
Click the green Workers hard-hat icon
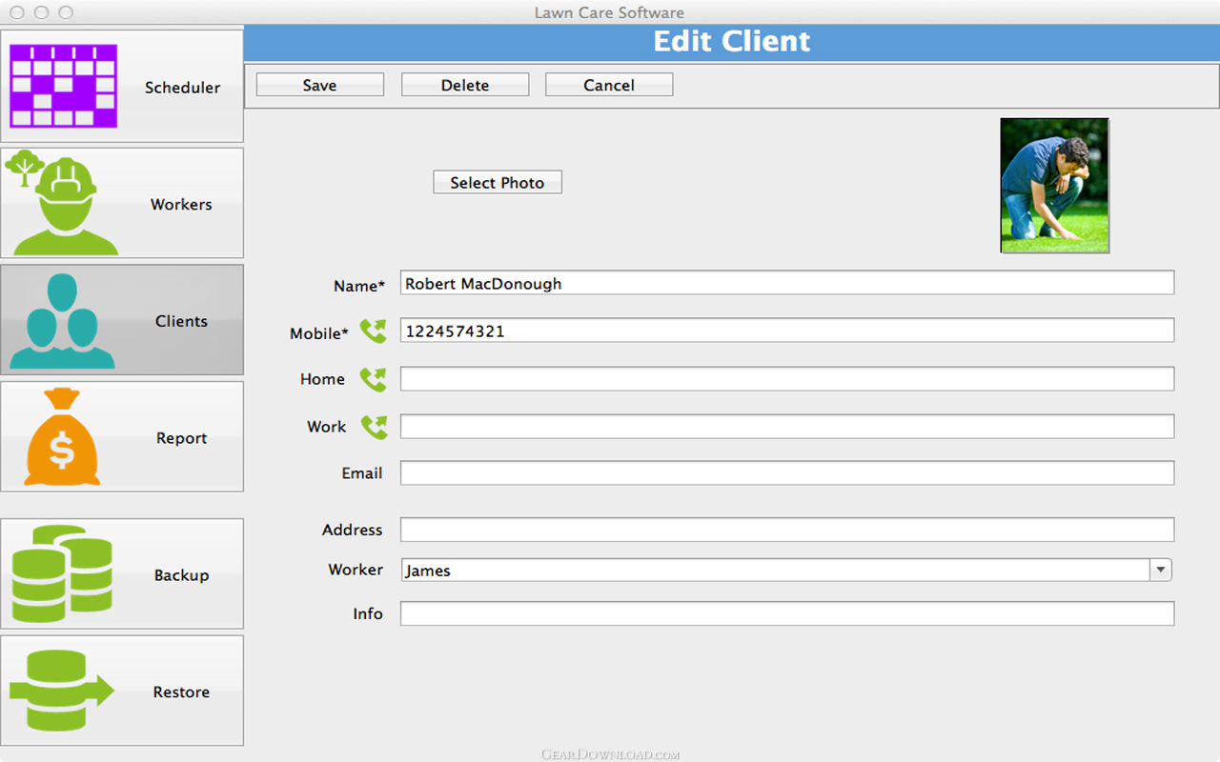click(x=62, y=202)
